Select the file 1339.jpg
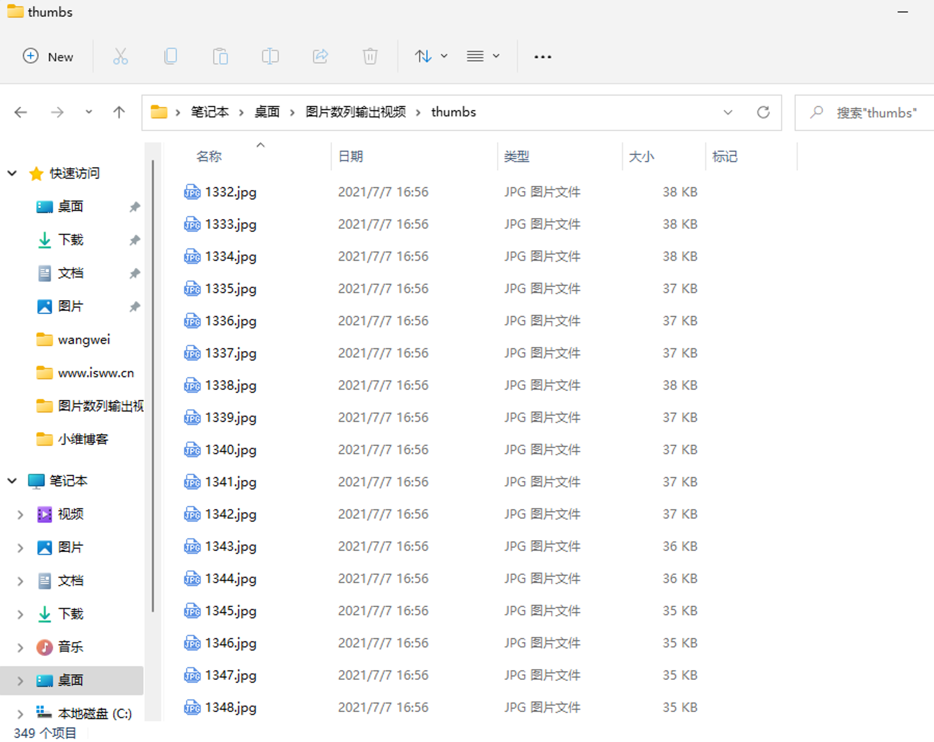The image size is (934, 742). [x=231, y=417]
